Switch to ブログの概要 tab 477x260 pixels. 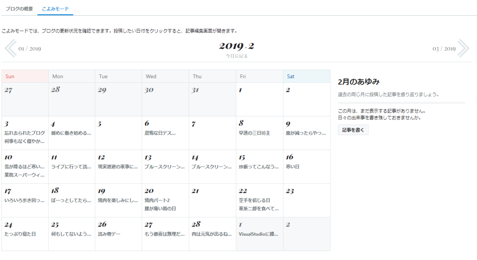pos(19,8)
